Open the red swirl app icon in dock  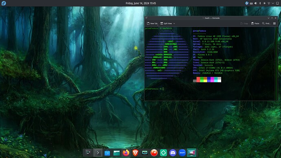click(154, 153)
